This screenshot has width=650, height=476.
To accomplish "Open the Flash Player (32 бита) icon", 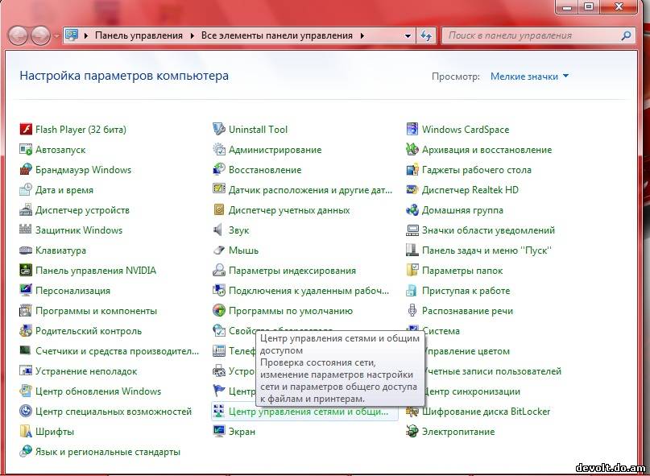I will coord(26,130).
